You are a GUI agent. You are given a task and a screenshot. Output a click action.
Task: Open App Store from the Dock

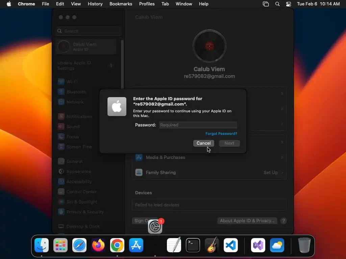[x=136, y=245]
